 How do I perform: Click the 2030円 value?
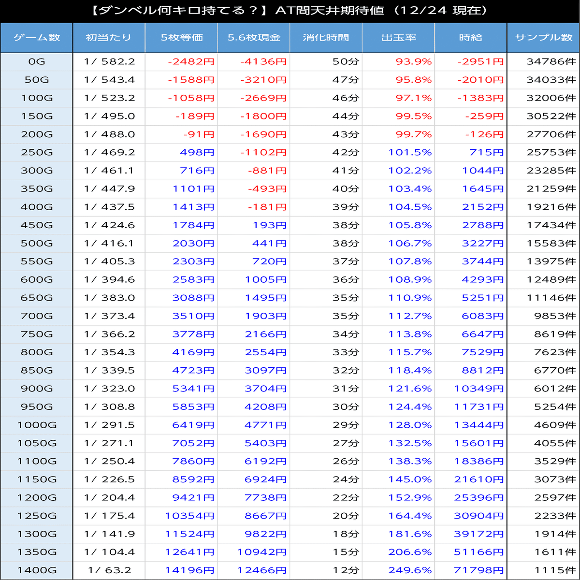coord(193,244)
